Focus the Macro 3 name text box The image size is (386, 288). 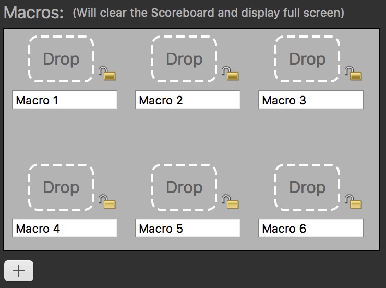[x=311, y=100]
